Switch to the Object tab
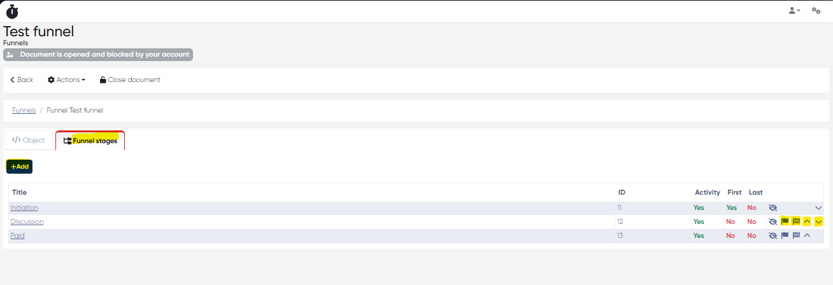The width and height of the screenshot is (833, 285). click(29, 141)
